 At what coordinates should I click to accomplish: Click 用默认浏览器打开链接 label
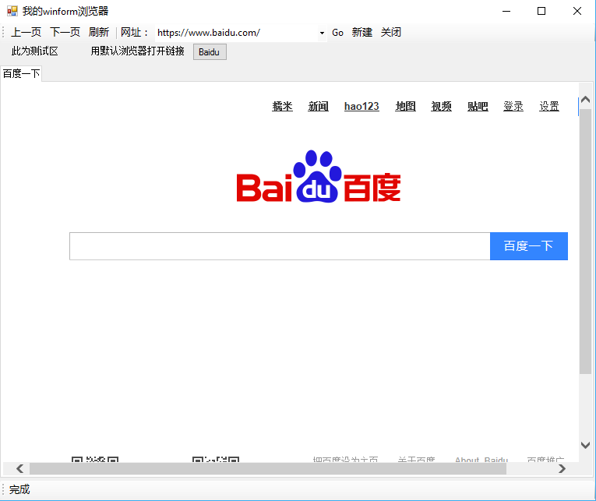[x=137, y=51]
